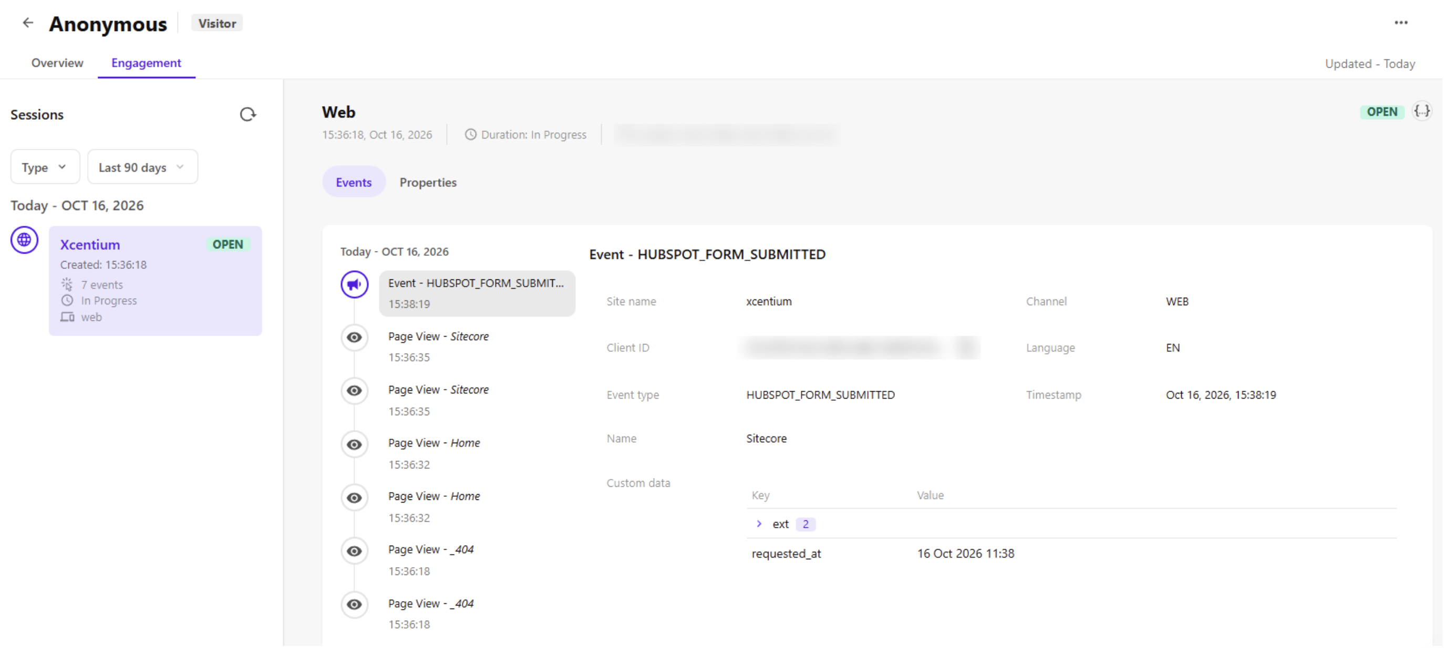The width and height of the screenshot is (1444, 648).
Task: View session JSON with curly braces icon
Action: click(1422, 111)
